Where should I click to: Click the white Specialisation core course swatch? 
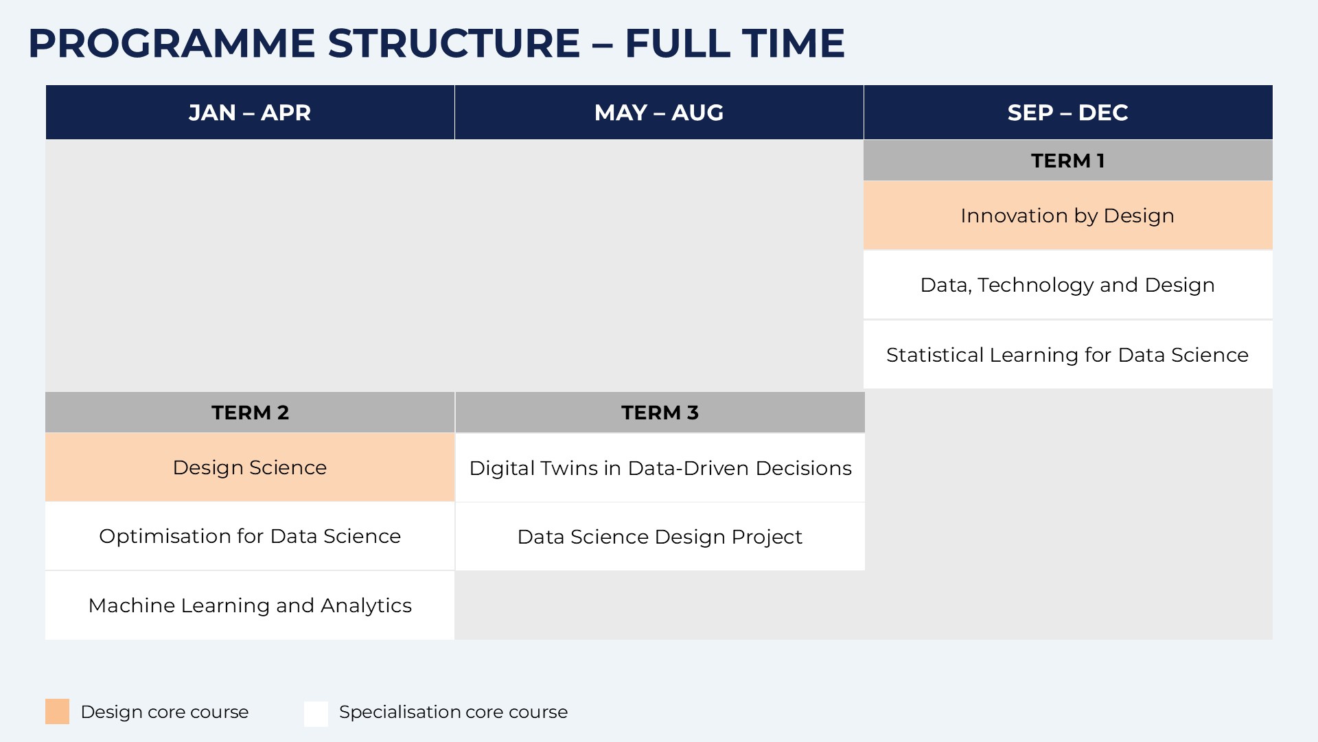(316, 713)
